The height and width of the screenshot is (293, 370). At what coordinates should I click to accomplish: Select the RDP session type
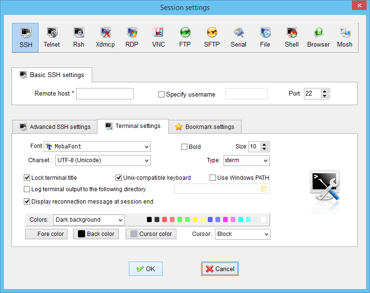132,38
